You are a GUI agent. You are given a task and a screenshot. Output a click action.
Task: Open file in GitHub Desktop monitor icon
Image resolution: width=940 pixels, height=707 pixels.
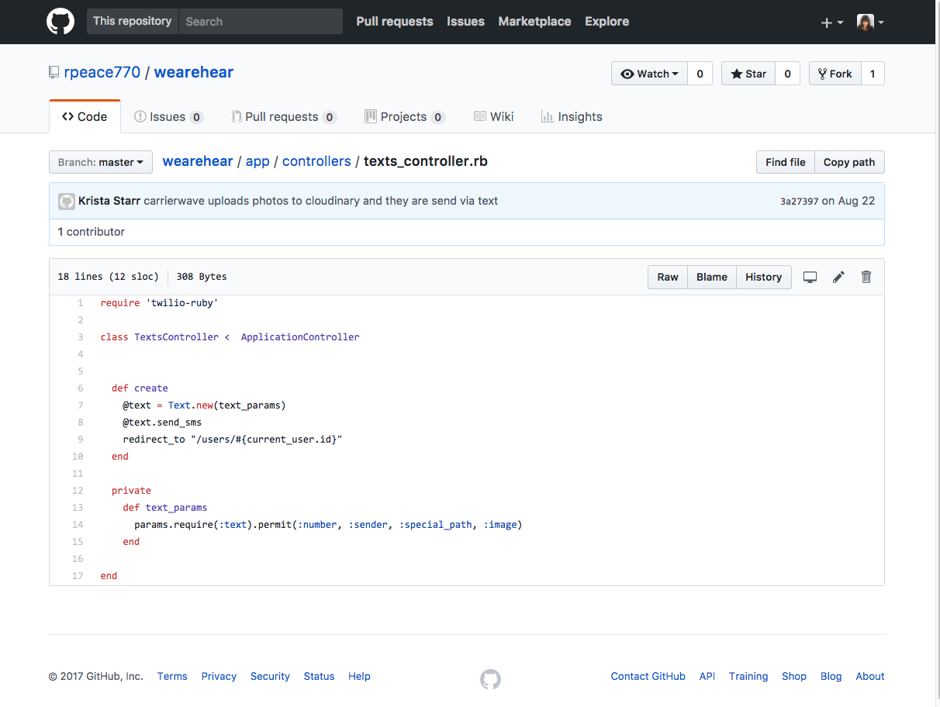[810, 277]
